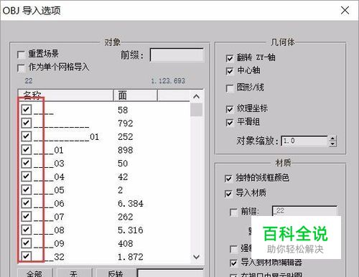The width and height of the screenshot is (359, 277).
Task: Focus the object 前缀 input field
Action: pos(177,55)
